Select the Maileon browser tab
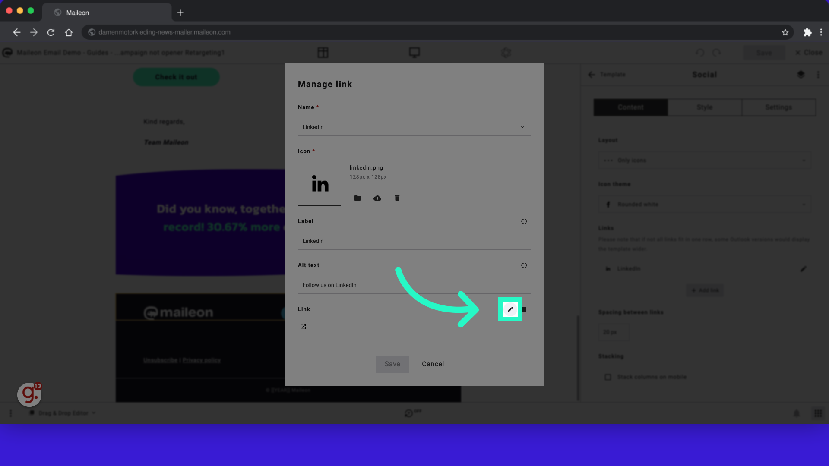Screen dimensions: 829x466 [107, 13]
